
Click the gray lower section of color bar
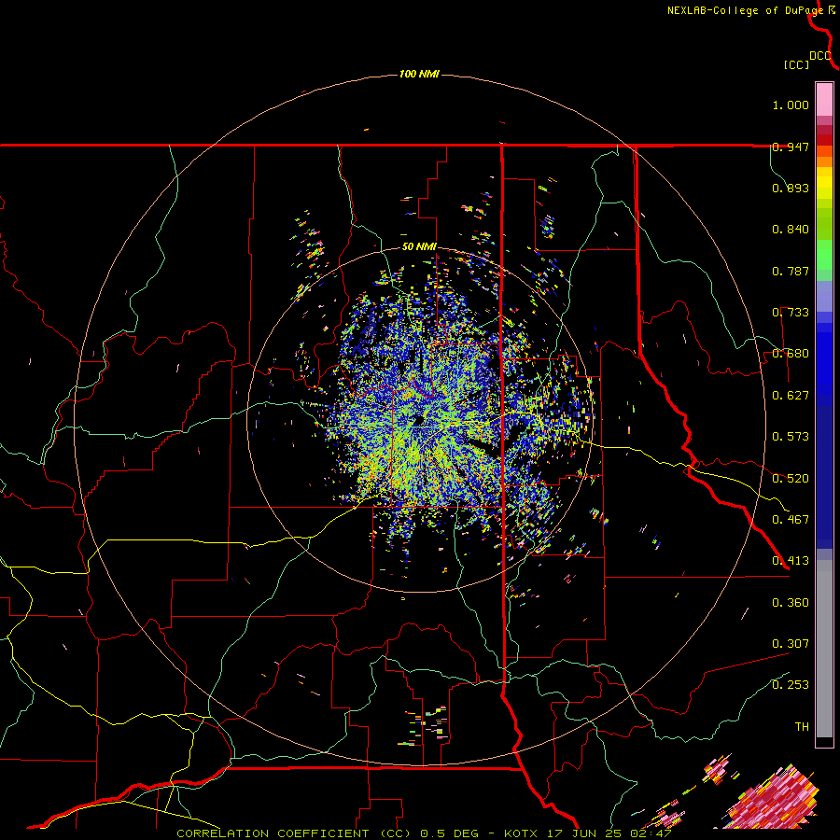click(x=824, y=649)
